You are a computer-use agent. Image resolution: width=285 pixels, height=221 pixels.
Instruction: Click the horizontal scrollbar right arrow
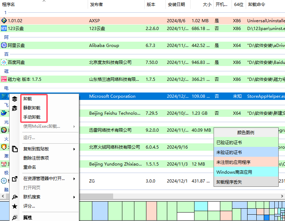click(282, 196)
